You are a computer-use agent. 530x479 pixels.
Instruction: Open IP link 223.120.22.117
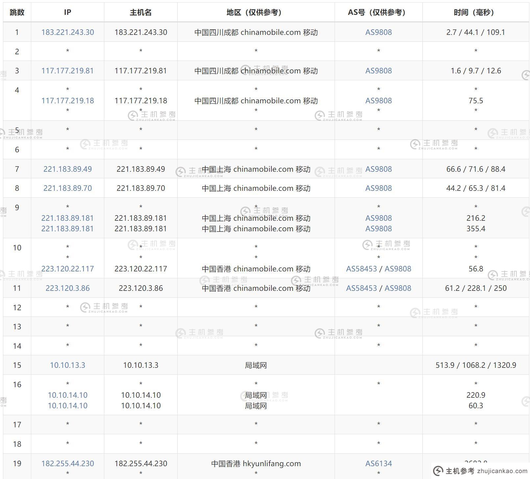(x=67, y=269)
